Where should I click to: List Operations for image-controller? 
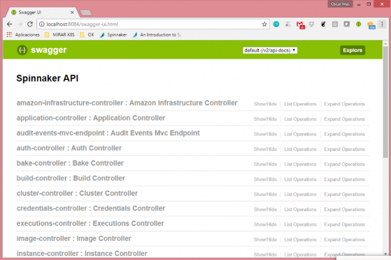300,240
